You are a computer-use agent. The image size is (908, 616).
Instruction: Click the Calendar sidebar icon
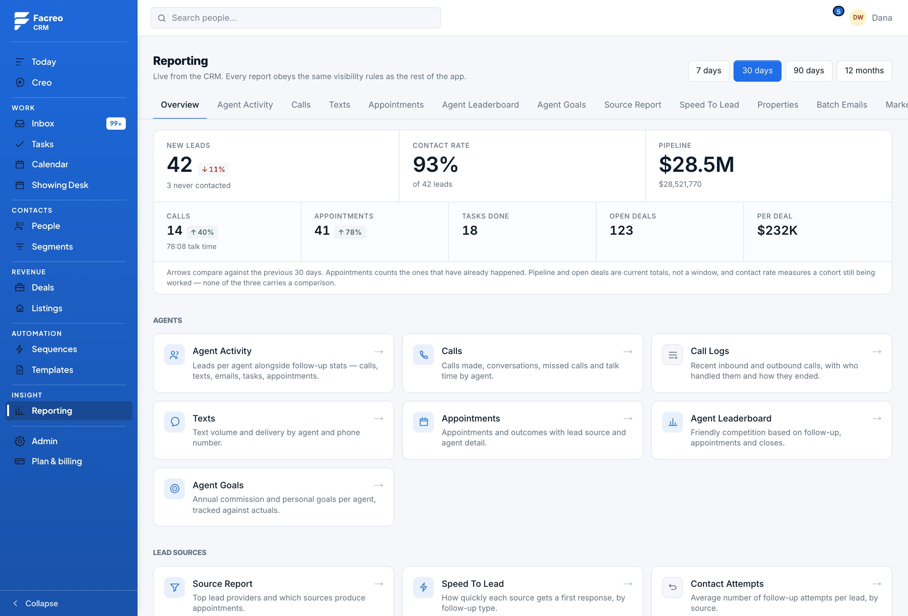pyautogui.click(x=19, y=164)
